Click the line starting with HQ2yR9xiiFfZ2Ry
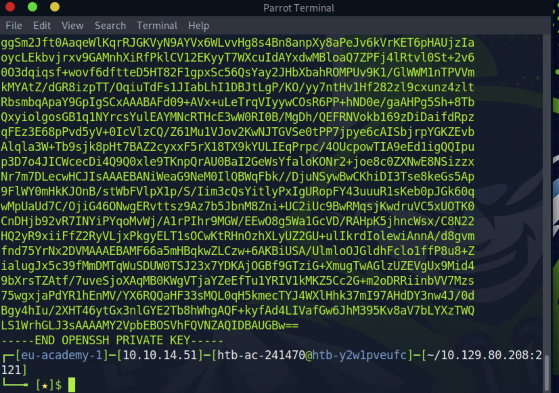 [x=238, y=236]
